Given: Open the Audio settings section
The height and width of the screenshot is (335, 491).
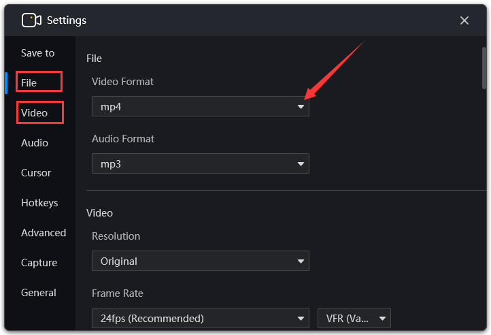Looking at the screenshot, I should click(x=35, y=143).
